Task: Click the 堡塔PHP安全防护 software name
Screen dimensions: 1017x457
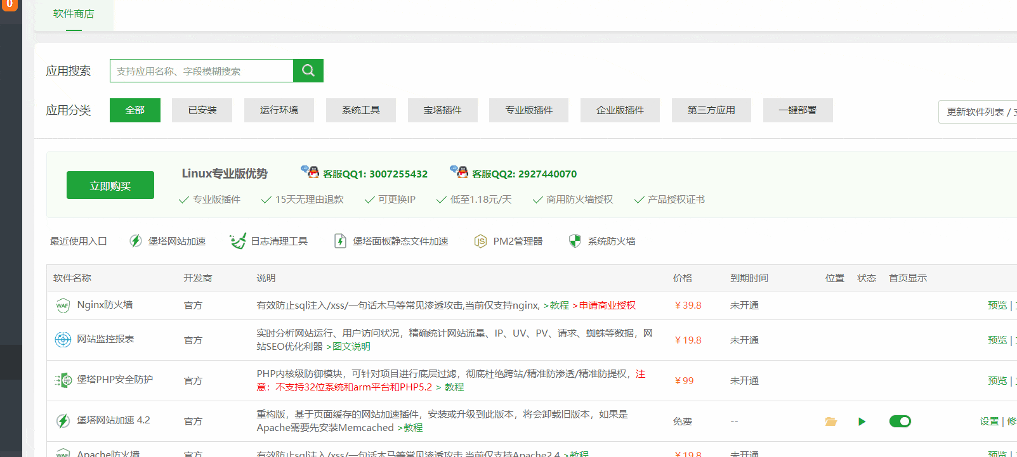Action: point(115,380)
